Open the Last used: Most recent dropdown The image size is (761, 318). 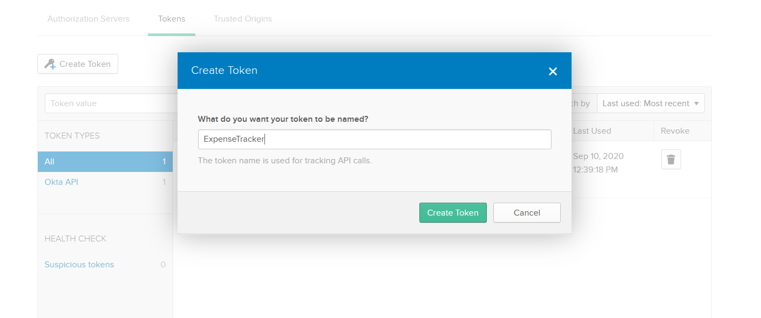point(650,103)
